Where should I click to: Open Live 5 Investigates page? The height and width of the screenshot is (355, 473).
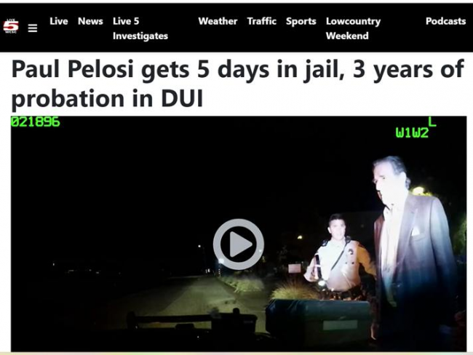pyautogui.click(x=140, y=28)
